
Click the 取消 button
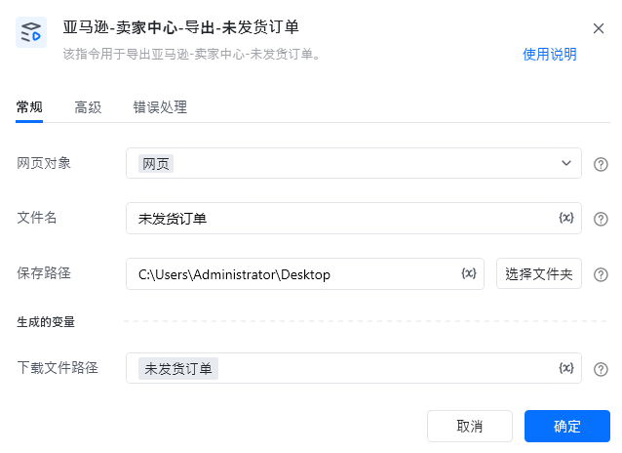[x=470, y=427]
